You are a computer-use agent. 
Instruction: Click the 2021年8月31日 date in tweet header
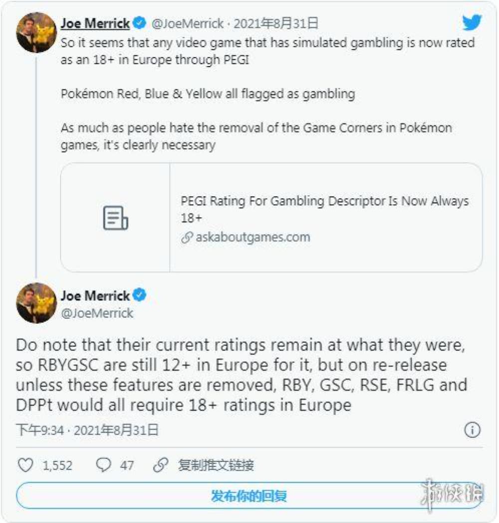click(276, 23)
